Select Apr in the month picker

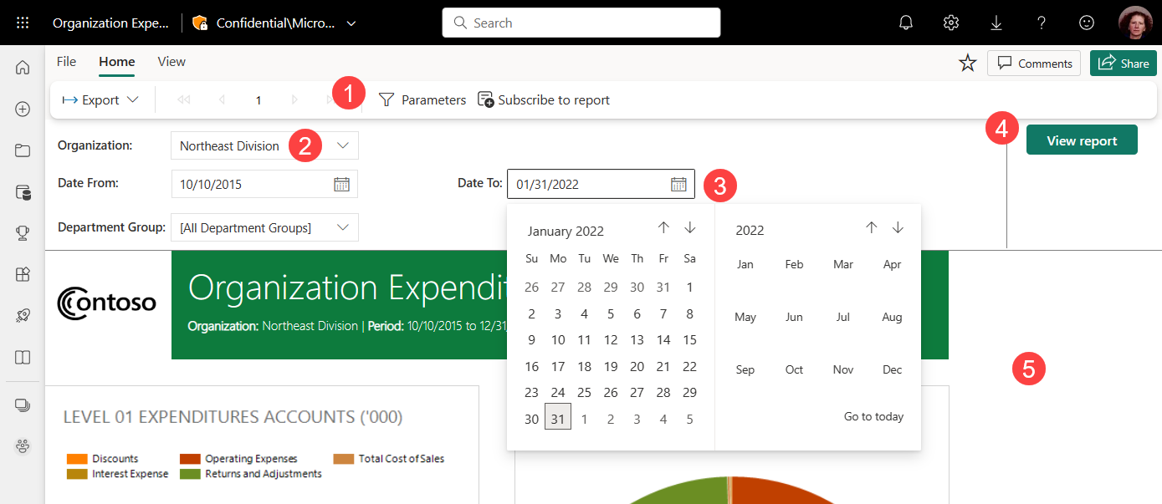click(x=893, y=264)
